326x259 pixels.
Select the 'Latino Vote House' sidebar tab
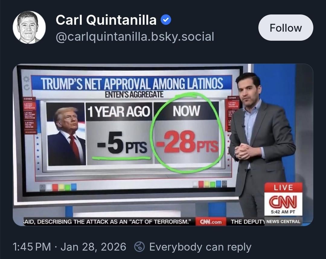tap(30, 125)
